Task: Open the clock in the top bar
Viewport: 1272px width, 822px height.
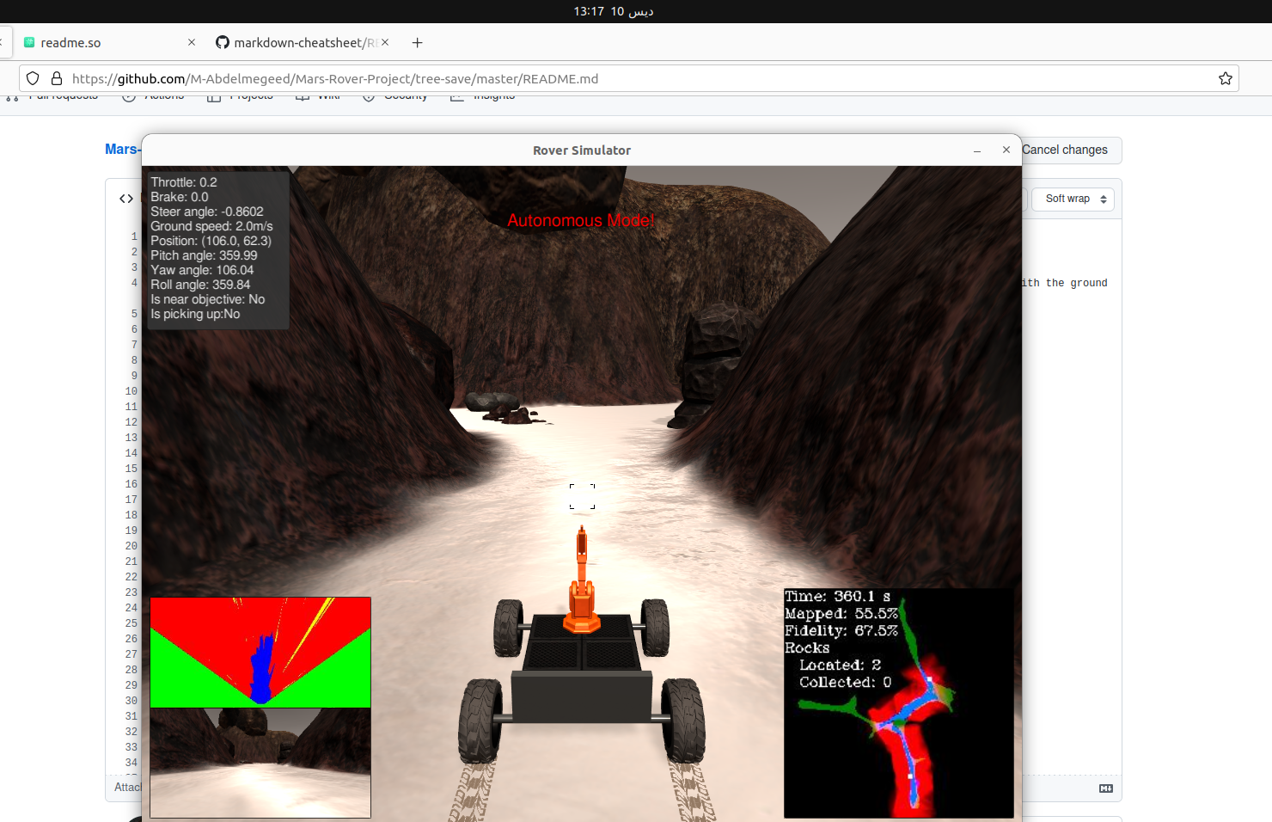Action: click(614, 11)
